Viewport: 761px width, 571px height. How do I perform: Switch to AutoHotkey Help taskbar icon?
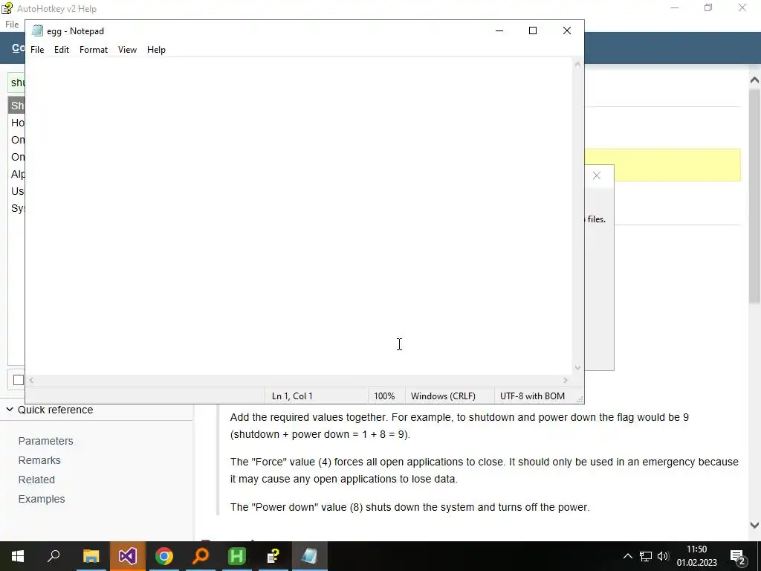tap(273, 556)
